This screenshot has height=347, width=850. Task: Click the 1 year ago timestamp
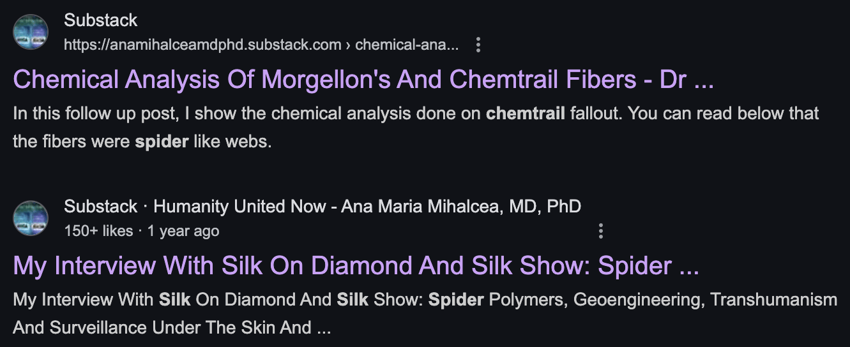point(183,231)
